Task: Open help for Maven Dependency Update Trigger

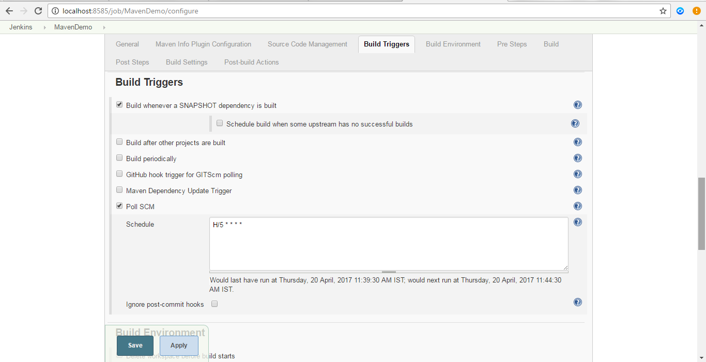Action: point(578,190)
